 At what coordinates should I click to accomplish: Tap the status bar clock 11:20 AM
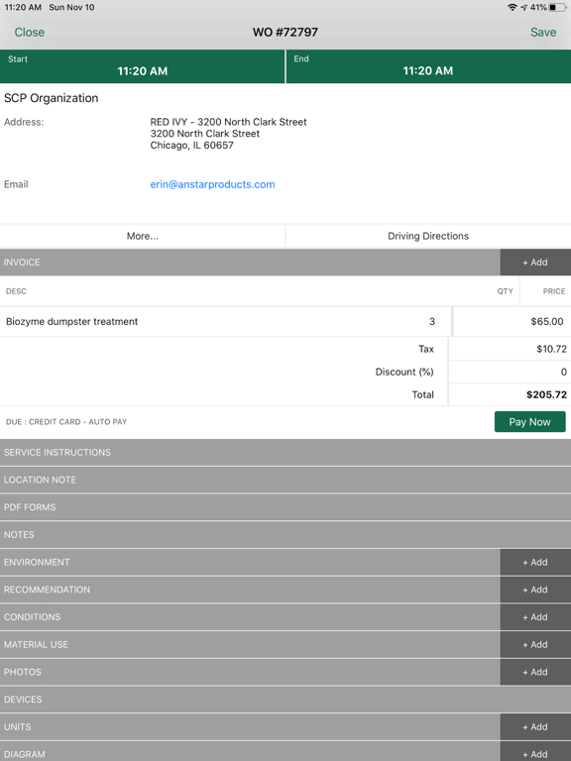click(x=23, y=7)
